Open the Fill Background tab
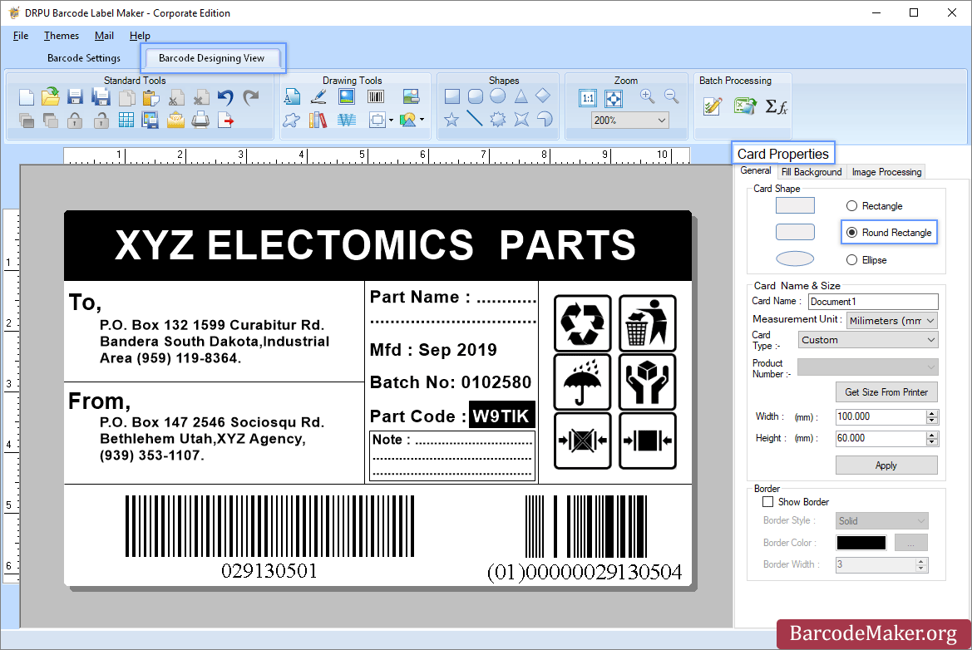Image resolution: width=972 pixels, height=650 pixels. (812, 172)
